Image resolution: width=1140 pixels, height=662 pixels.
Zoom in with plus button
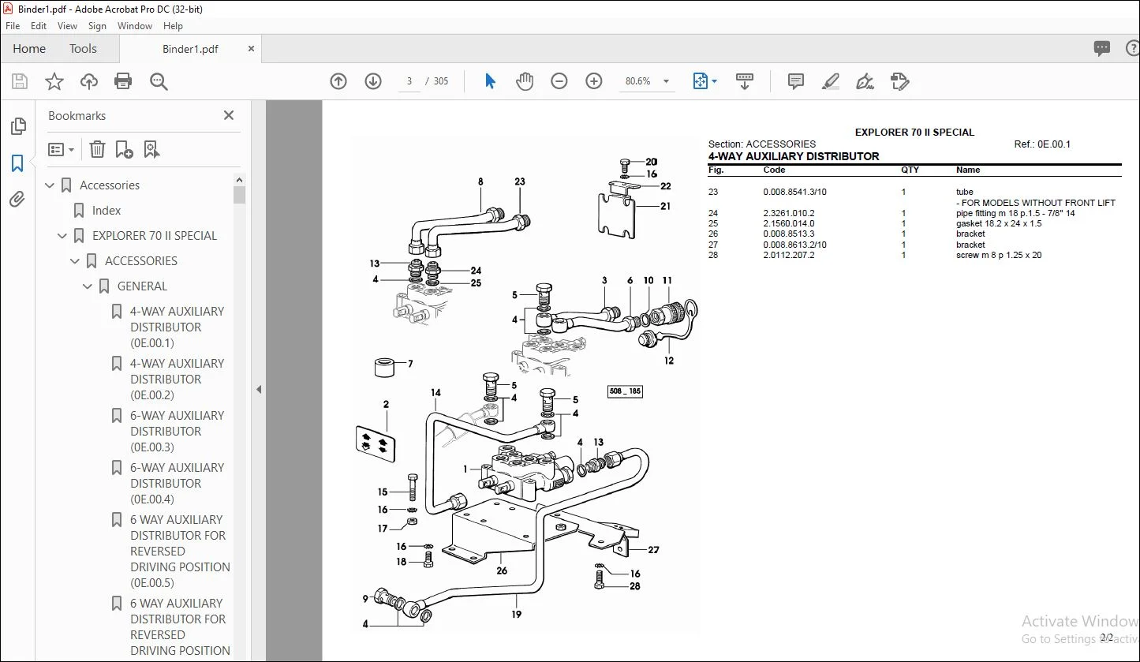coord(594,81)
